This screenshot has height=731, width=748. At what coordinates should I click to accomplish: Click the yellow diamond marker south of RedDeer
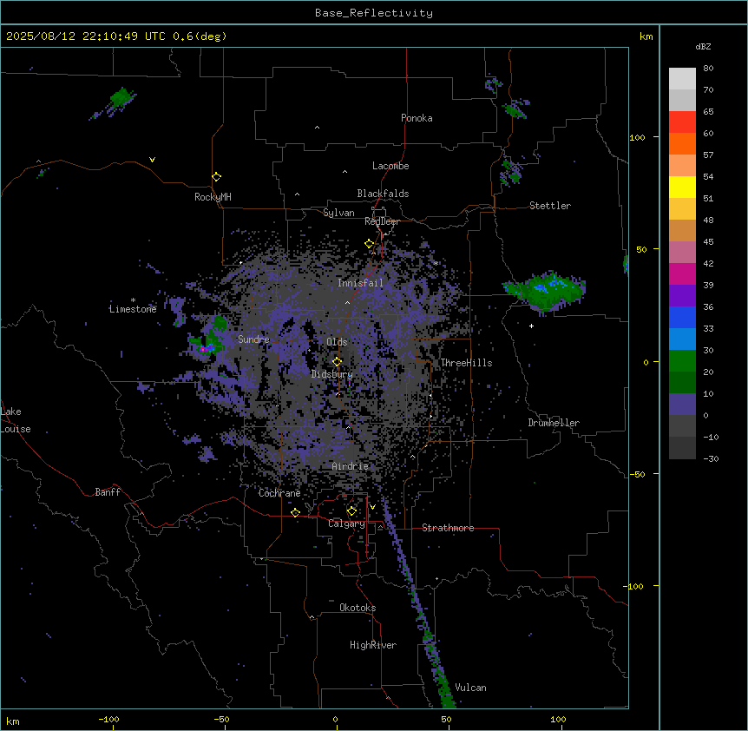(370, 244)
